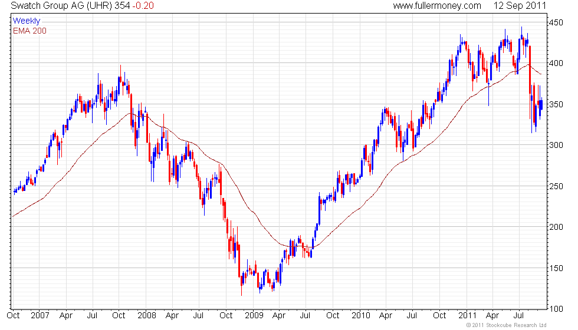Click the 2009 year label on time axis
Image resolution: width=578 pixels, height=330 pixels.
coord(254,316)
